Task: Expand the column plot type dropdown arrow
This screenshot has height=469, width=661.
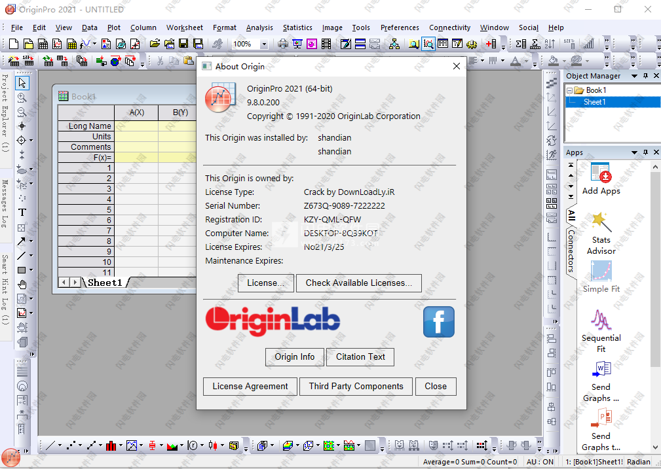Action: pos(121,445)
